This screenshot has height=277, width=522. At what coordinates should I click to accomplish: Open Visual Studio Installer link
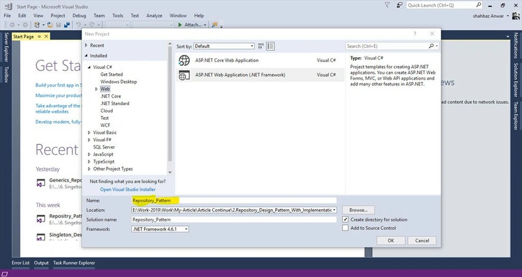pos(128,189)
